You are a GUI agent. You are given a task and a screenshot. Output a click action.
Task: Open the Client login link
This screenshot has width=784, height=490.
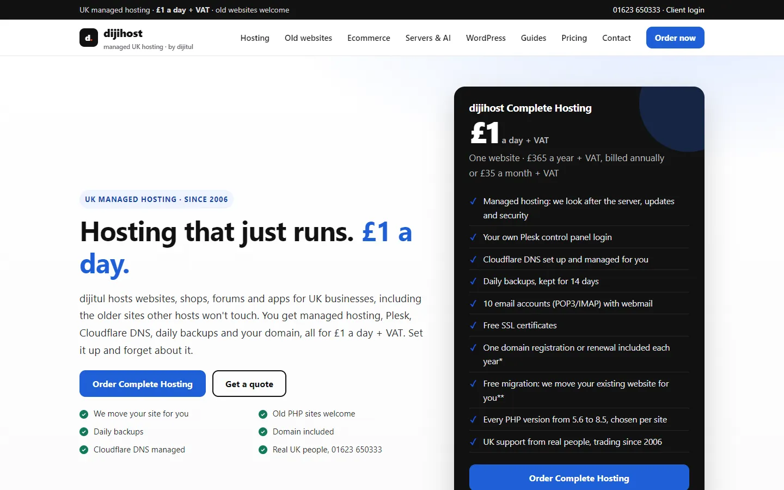point(685,10)
